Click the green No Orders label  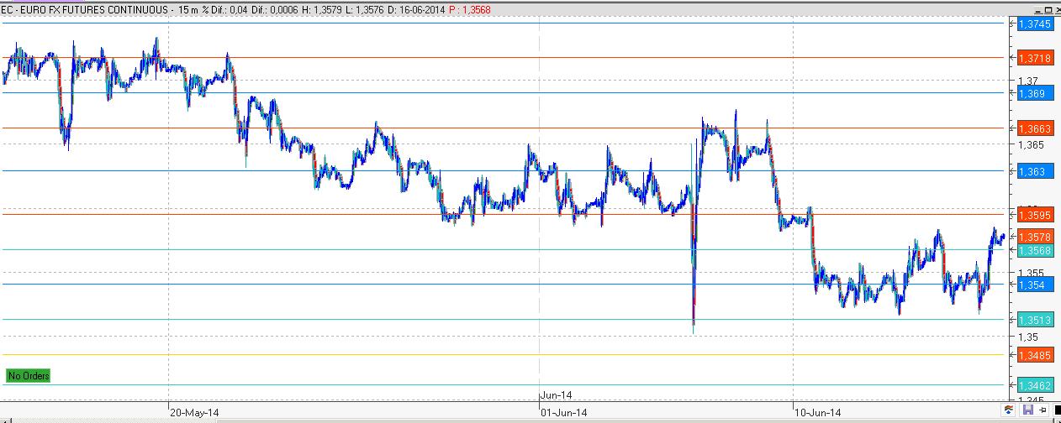tap(28, 376)
